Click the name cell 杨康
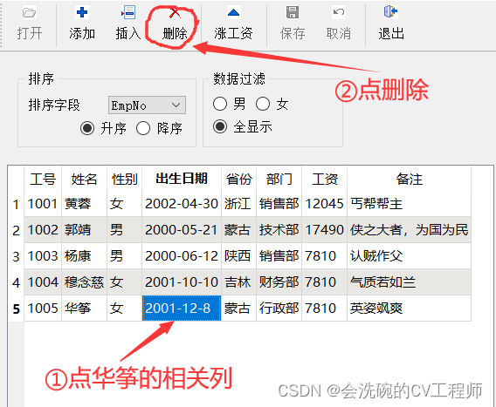The image size is (496, 407). pyautogui.click(x=84, y=256)
